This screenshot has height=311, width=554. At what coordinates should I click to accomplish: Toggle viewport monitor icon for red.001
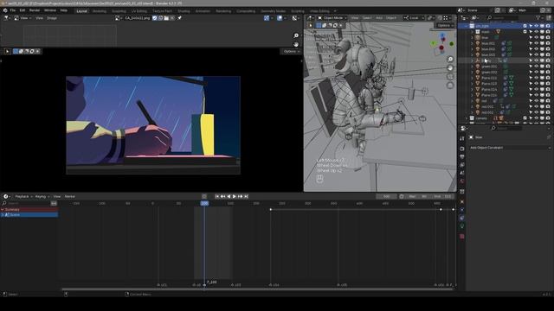pyautogui.click(x=542, y=106)
